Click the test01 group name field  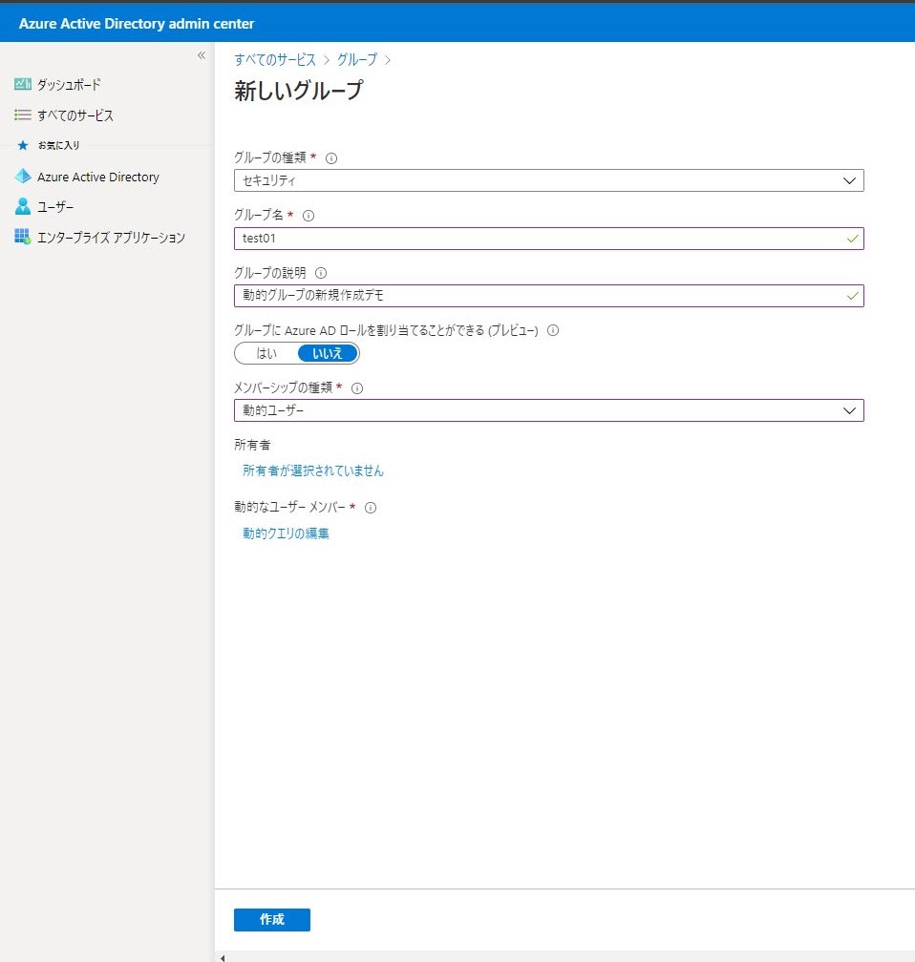[x=478, y=239]
